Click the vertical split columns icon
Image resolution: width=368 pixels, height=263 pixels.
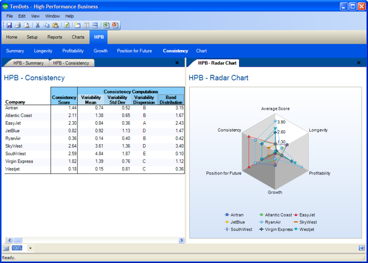coord(86,25)
